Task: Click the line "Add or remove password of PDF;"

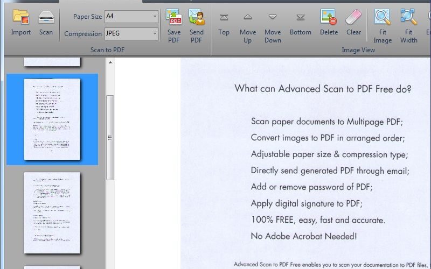Action: point(311,187)
